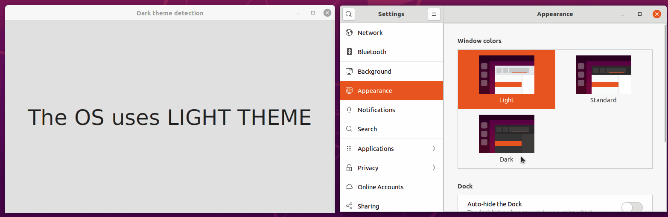Click 'The OS uses LIGHT THEME' text

[x=169, y=117]
